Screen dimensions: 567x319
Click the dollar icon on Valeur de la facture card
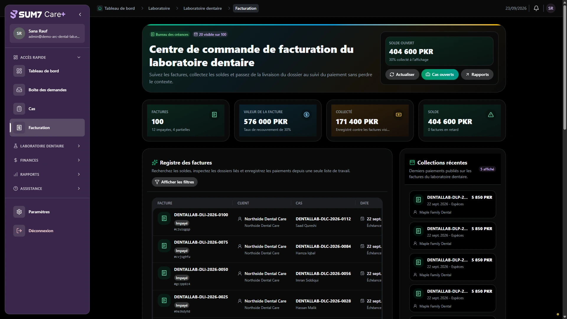[307, 115]
